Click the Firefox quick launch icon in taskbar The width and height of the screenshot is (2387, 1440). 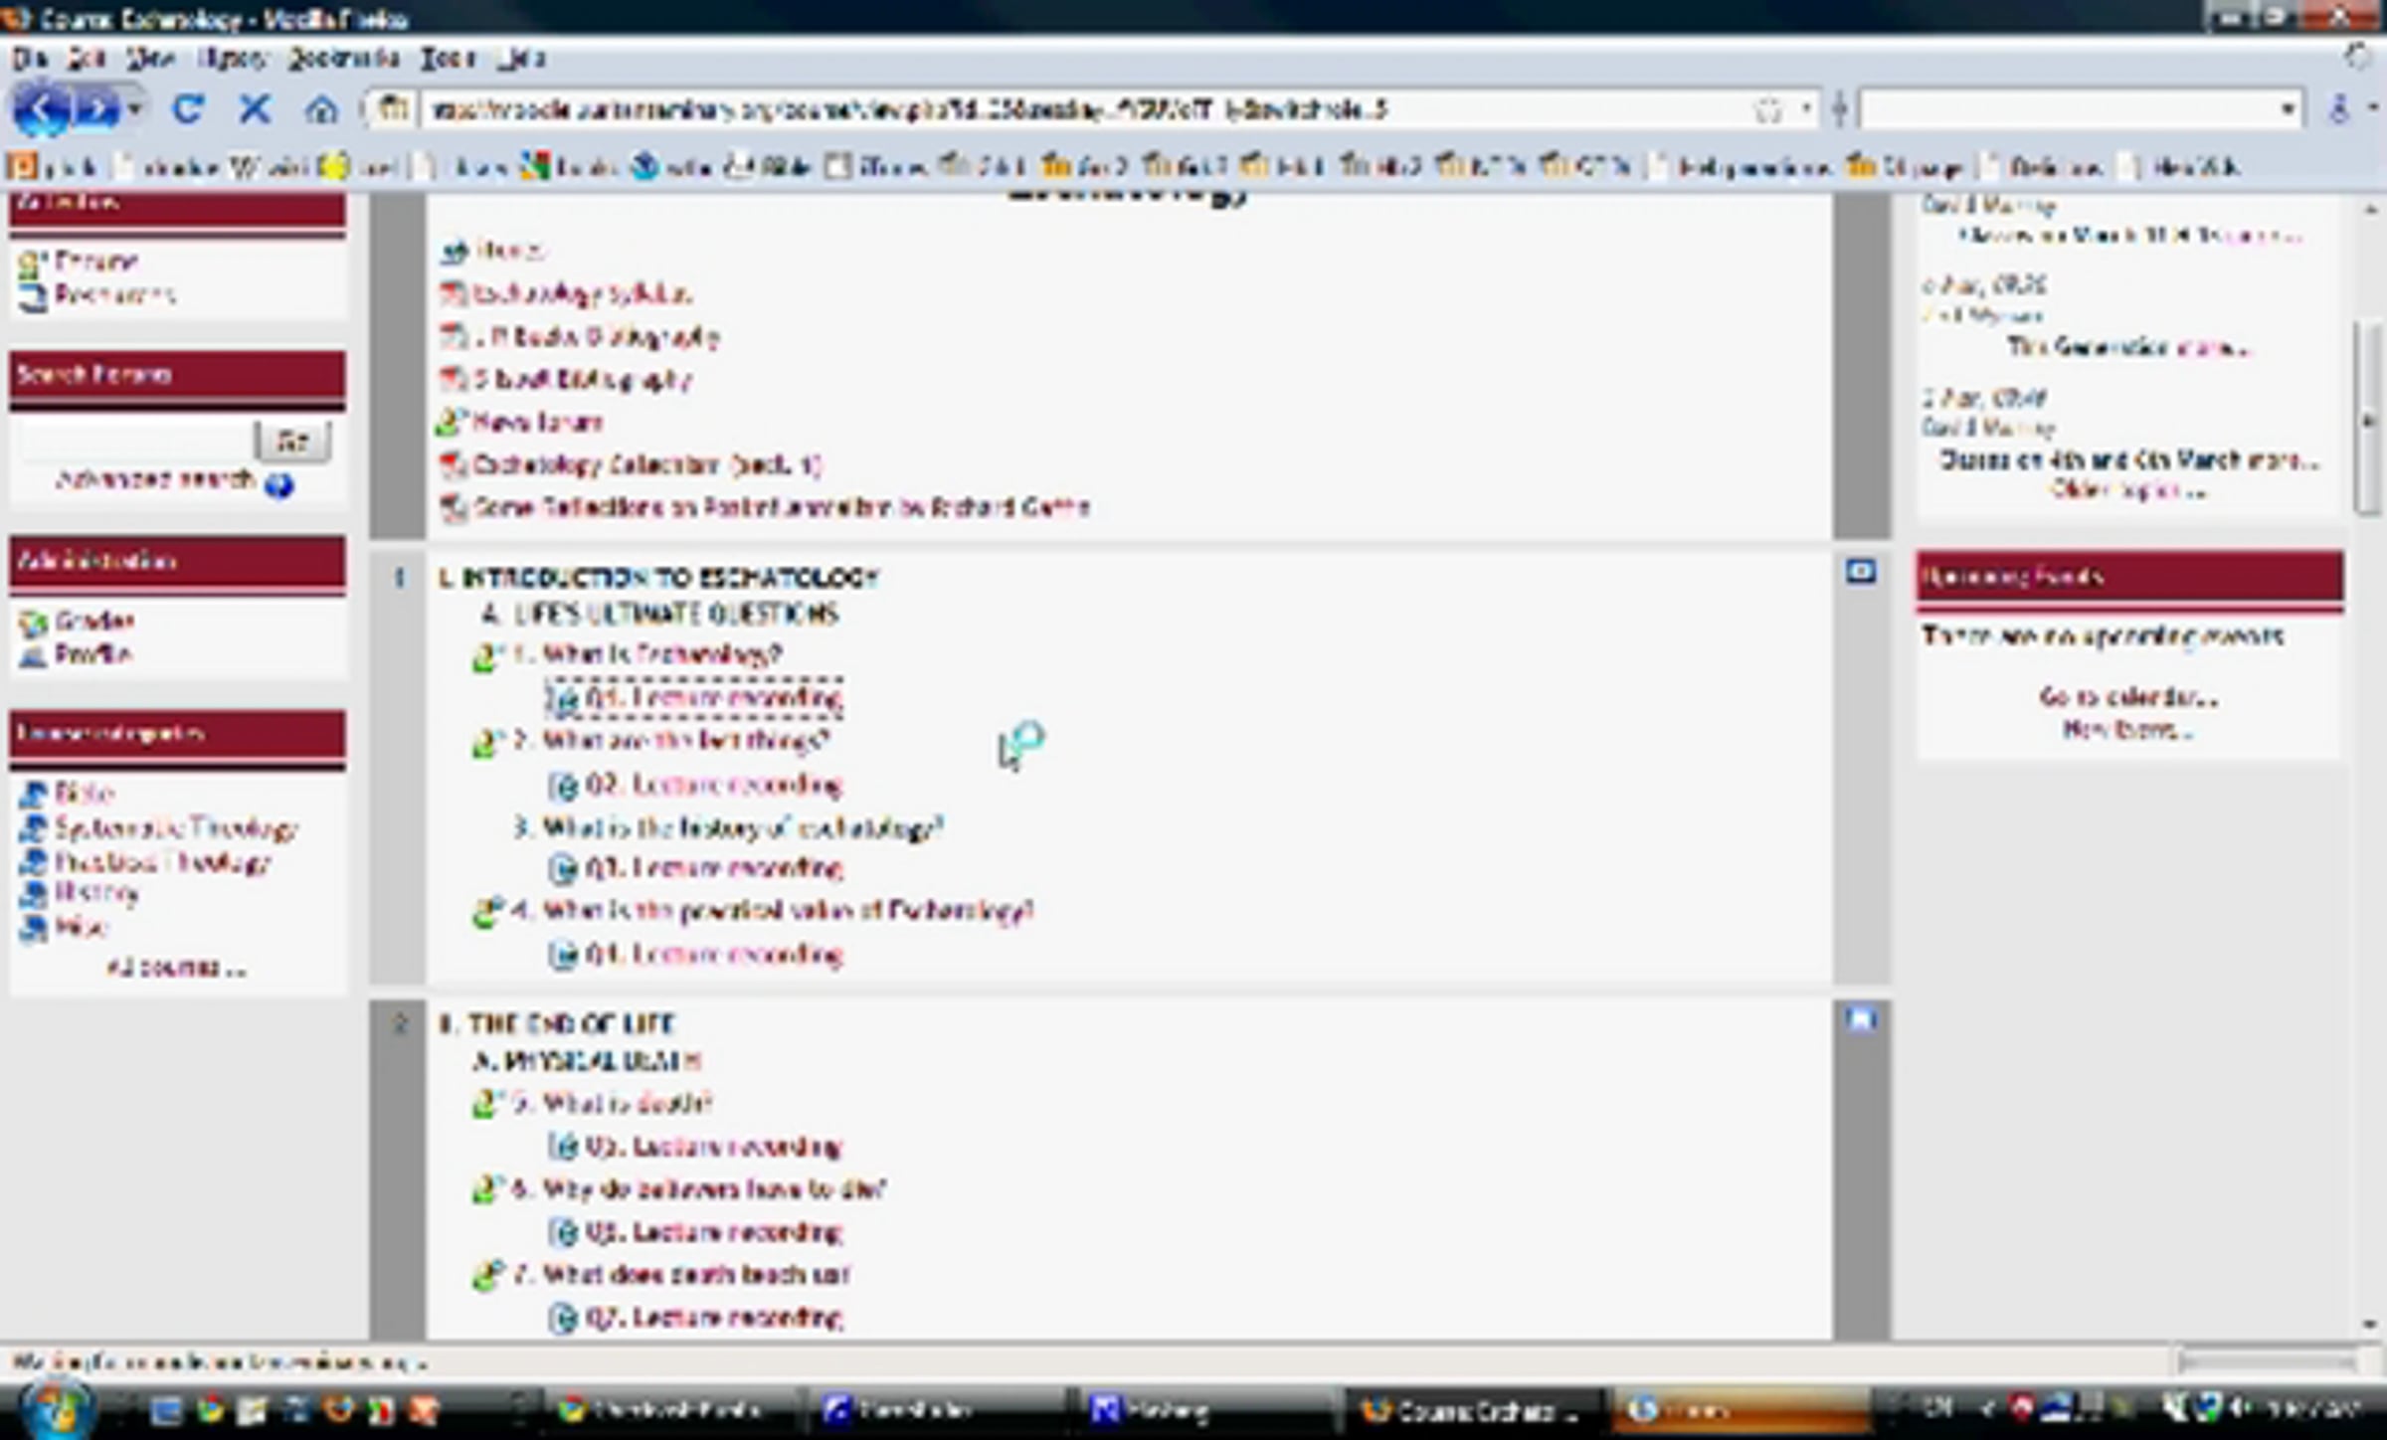pyautogui.click(x=337, y=1409)
